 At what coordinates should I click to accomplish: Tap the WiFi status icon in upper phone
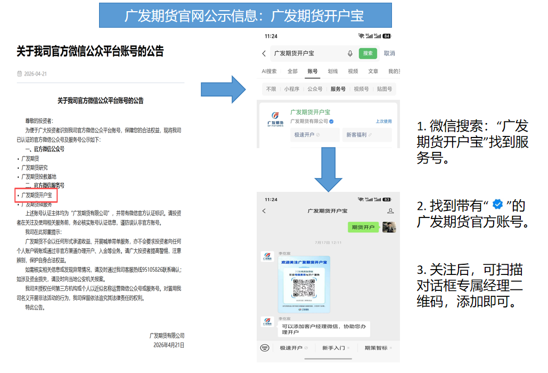click(361, 36)
